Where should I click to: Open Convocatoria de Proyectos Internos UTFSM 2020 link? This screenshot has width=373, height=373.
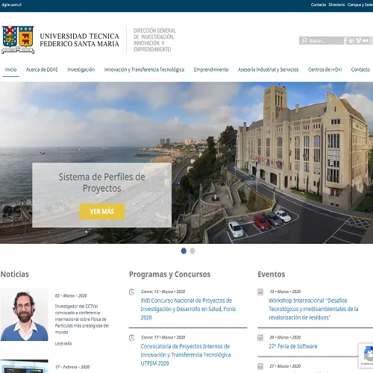(186, 355)
